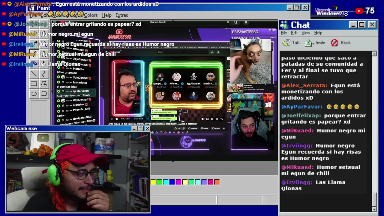384x216 pixels.
Task: Pick the yellow color swatch in Paint
Action: pos(153,182)
